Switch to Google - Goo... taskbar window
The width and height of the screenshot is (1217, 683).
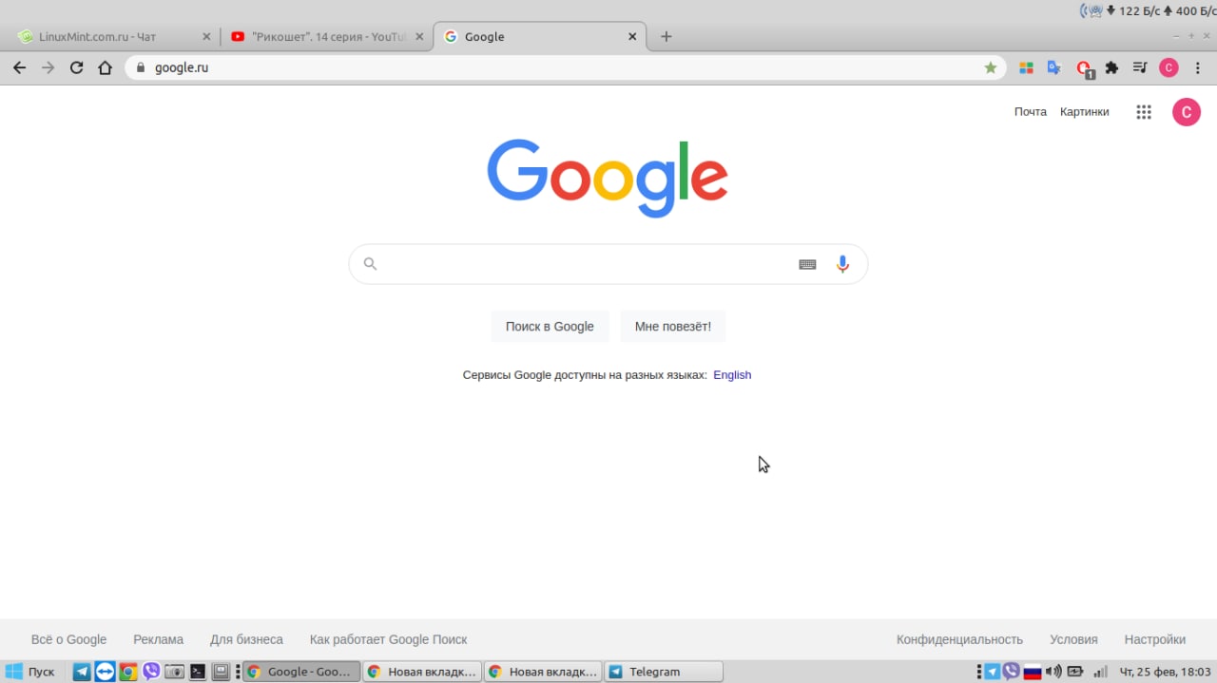[302, 672]
